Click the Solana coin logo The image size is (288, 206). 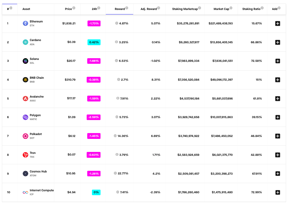(25, 61)
